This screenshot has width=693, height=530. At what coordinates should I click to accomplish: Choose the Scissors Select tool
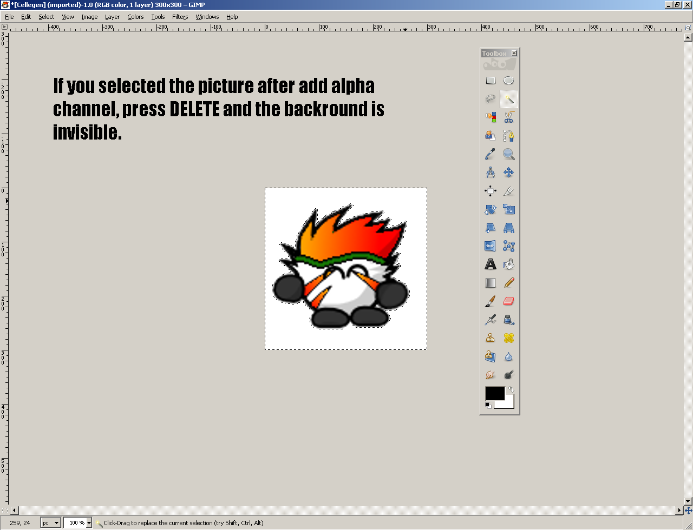pos(508,117)
